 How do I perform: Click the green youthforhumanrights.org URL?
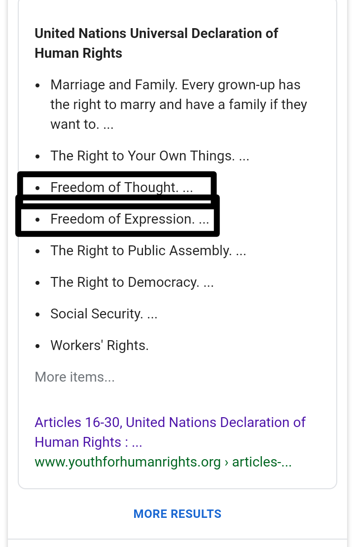tap(128, 462)
